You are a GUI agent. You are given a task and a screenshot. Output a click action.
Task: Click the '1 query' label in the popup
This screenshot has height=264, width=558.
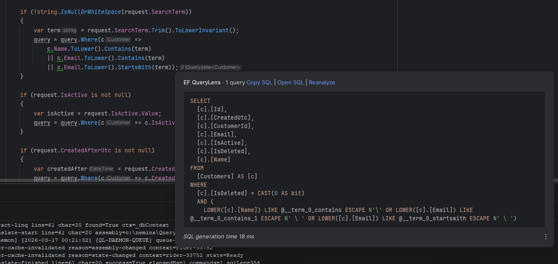click(x=235, y=83)
